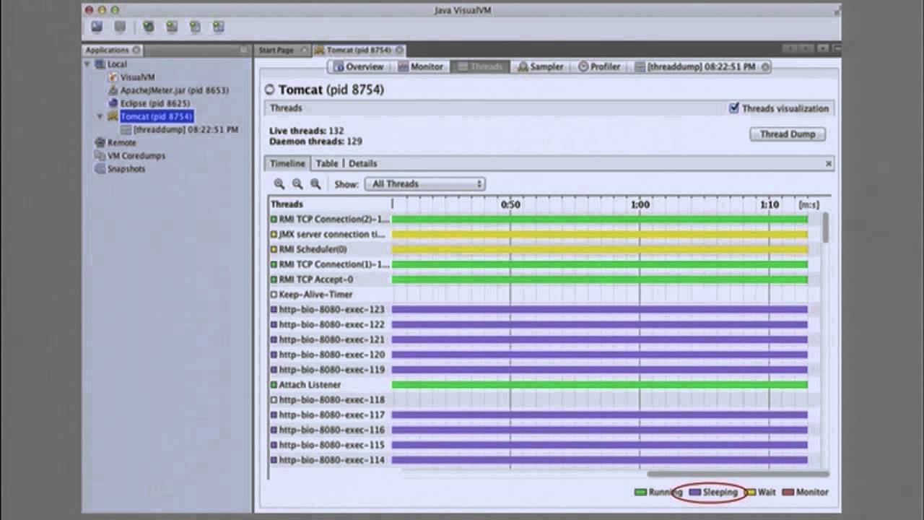Screen dimensions: 924x520
Task: Click the Thread Dump button
Action: tap(788, 134)
